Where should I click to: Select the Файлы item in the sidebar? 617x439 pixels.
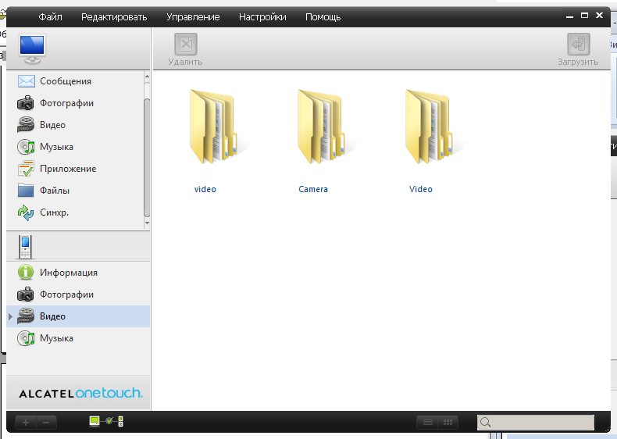pos(55,191)
